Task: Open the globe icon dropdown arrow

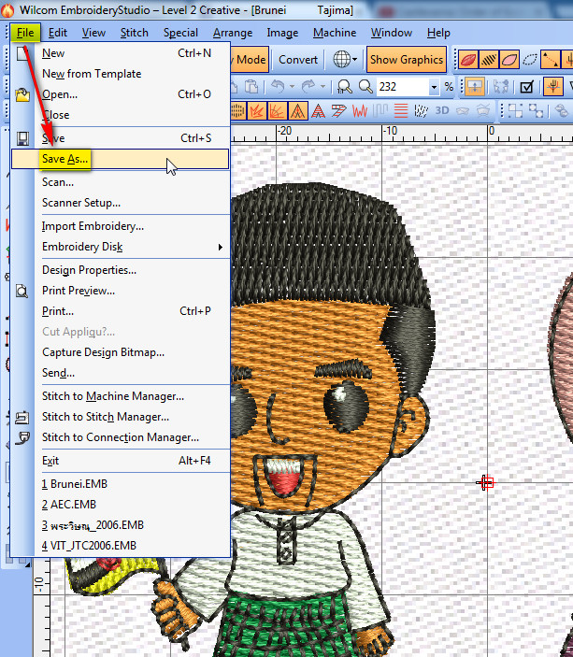Action: coord(354,60)
